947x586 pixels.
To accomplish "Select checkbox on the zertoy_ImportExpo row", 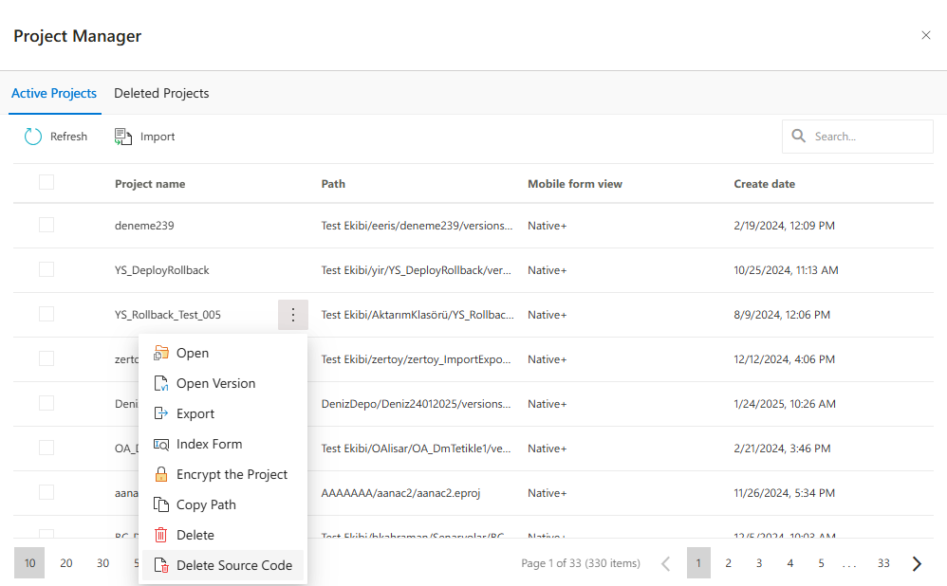I will click(46, 358).
